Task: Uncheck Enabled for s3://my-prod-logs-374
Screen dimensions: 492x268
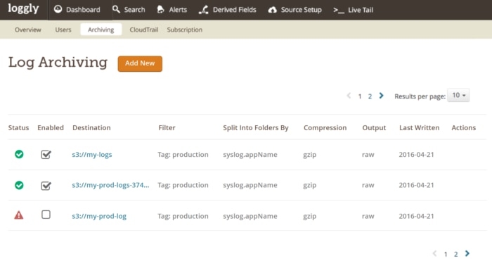Action: tap(46, 186)
